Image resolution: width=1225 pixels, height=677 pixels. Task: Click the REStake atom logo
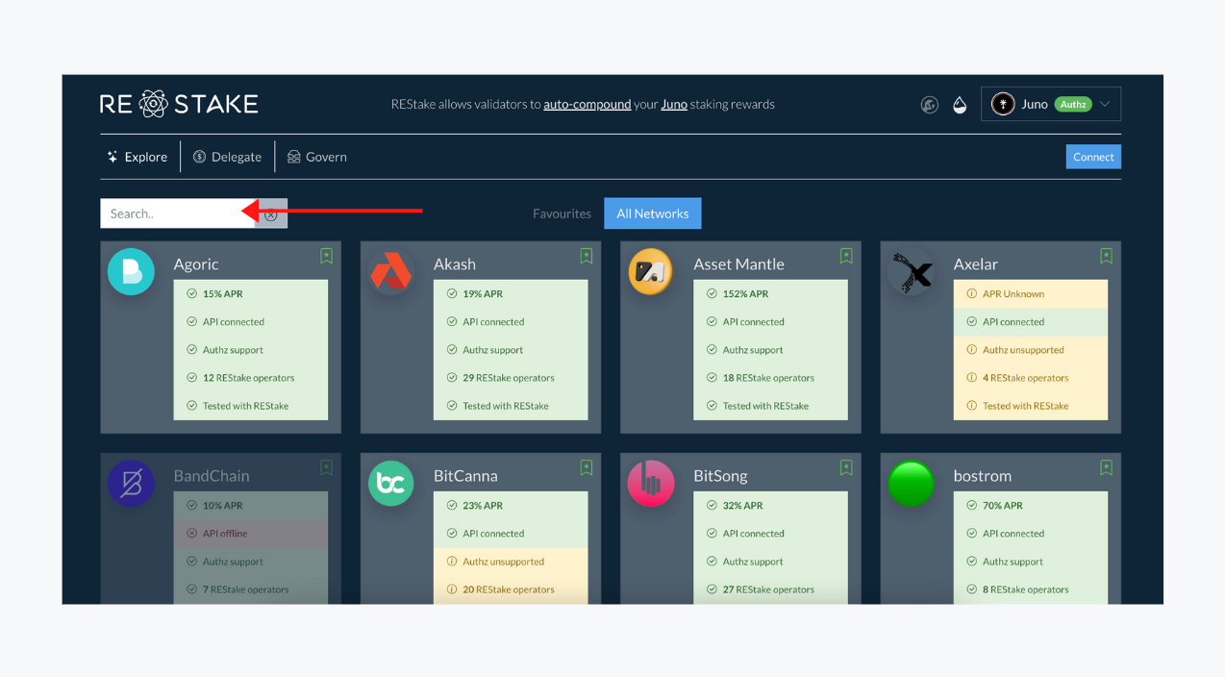point(154,104)
